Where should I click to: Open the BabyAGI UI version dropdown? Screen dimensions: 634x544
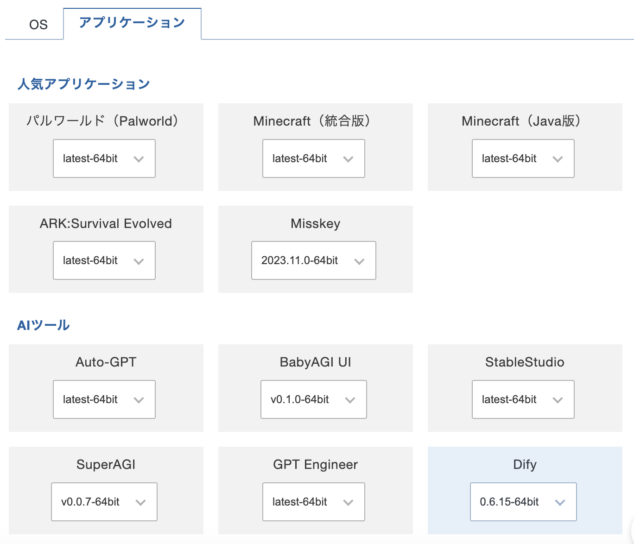click(x=313, y=399)
